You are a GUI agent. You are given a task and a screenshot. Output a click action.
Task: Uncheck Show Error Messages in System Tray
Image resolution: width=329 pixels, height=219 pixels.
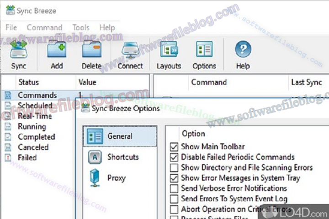tap(174, 178)
